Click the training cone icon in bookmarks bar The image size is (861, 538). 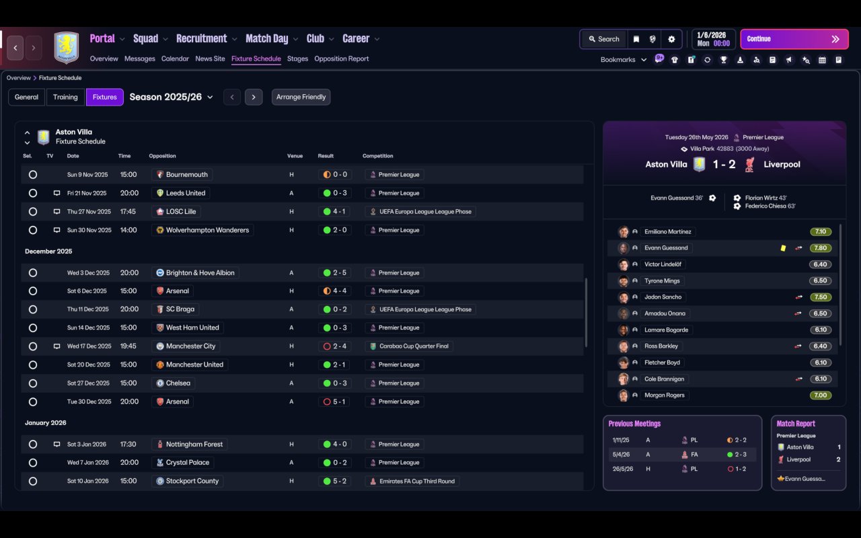tap(740, 60)
